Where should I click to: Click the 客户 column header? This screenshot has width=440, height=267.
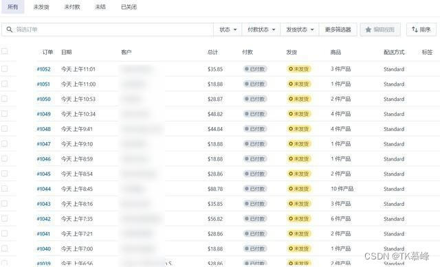coord(126,52)
